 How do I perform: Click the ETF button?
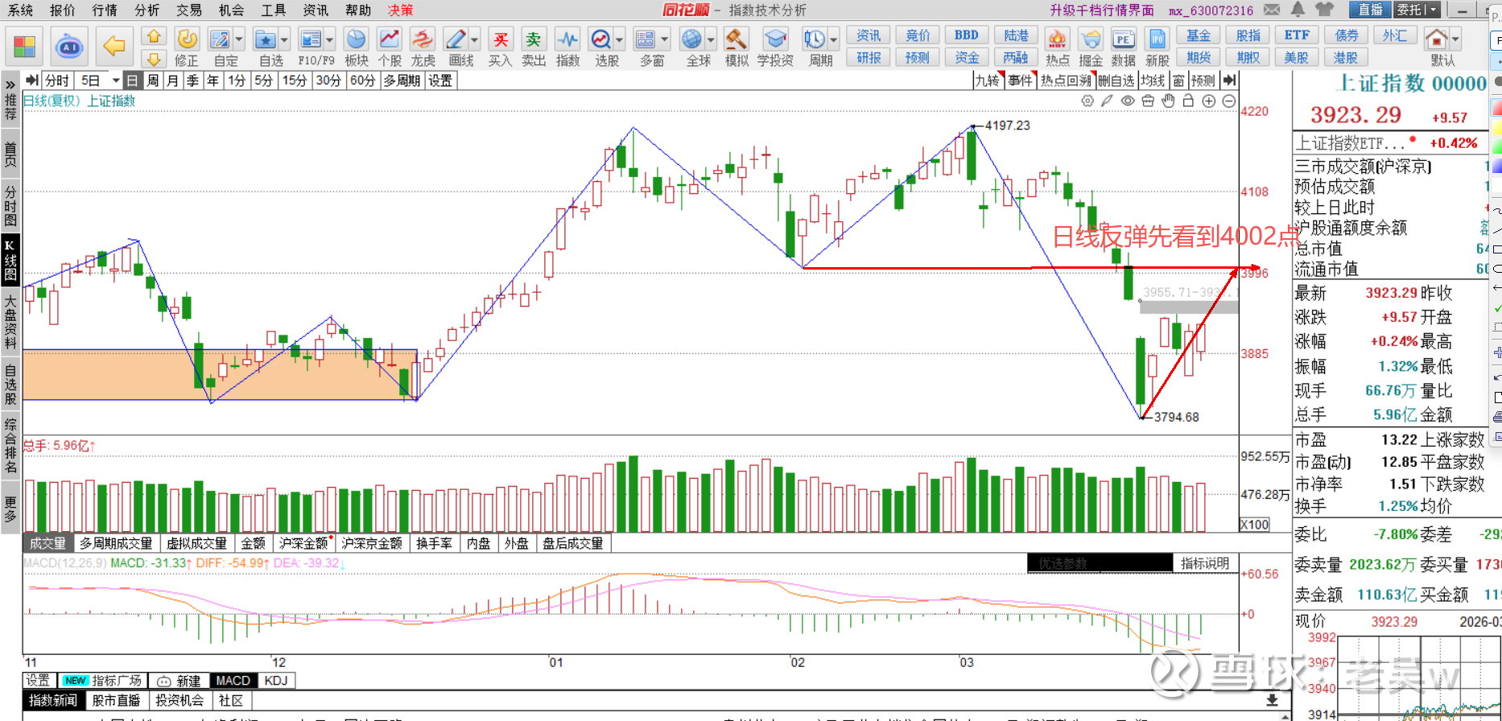point(1296,35)
